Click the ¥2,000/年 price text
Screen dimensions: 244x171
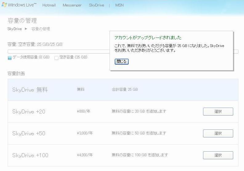tap(85, 133)
